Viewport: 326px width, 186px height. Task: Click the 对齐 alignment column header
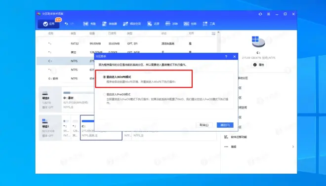point(191,34)
